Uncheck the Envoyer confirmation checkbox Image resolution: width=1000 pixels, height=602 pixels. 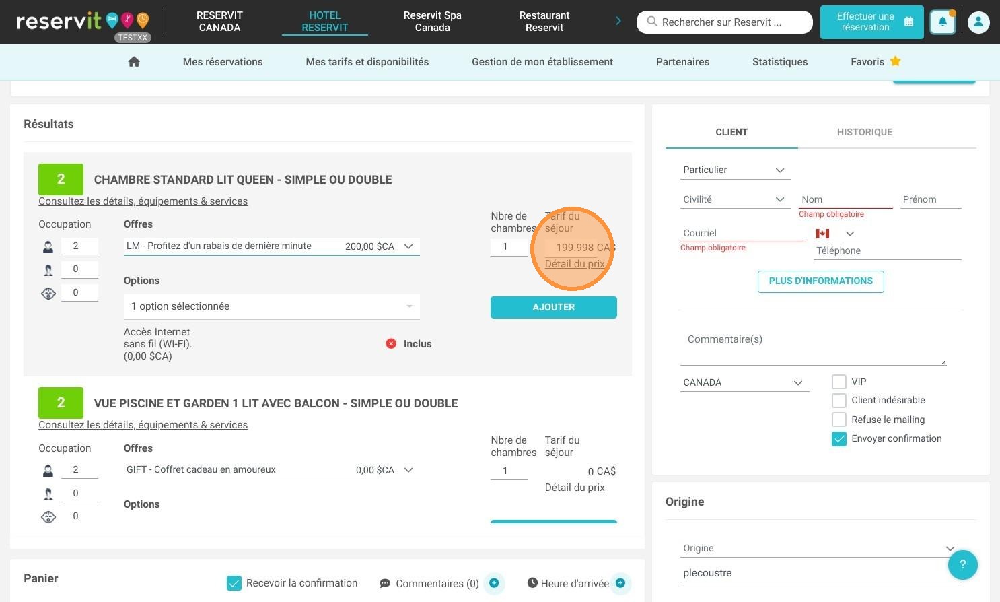[x=839, y=439]
